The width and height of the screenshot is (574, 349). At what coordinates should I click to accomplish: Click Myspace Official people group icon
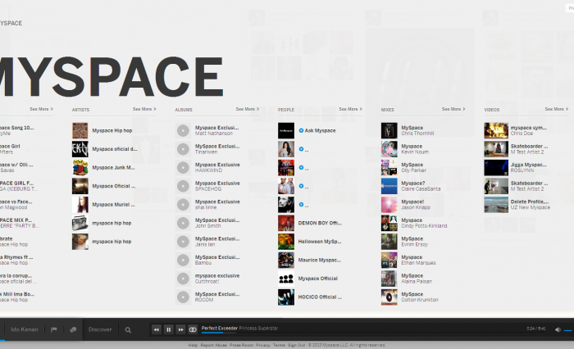tap(286, 279)
